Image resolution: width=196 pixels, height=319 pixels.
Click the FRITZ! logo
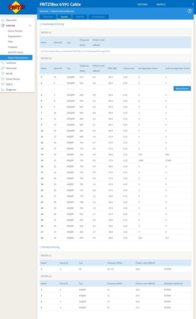click(x=17, y=7)
